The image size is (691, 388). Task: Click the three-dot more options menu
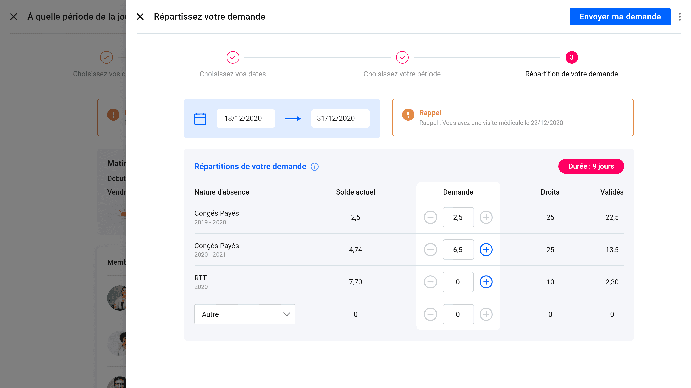click(679, 17)
